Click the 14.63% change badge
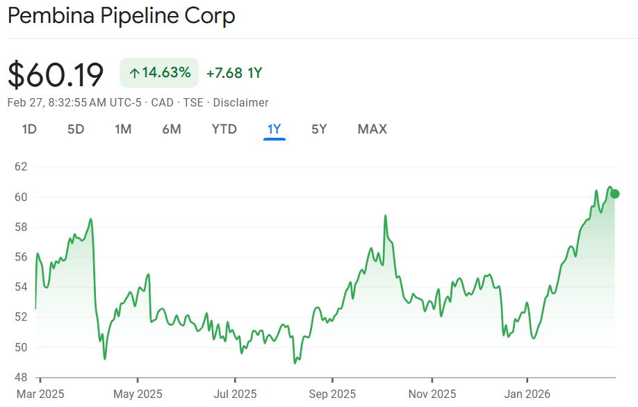The height and width of the screenshot is (407, 638). click(159, 73)
